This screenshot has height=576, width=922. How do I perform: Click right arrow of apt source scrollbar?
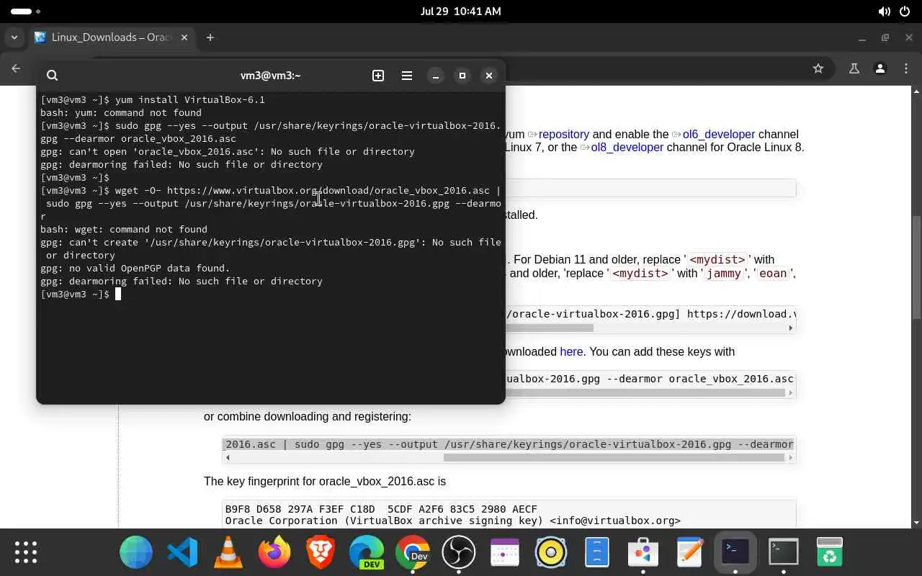pyautogui.click(x=791, y=328)
